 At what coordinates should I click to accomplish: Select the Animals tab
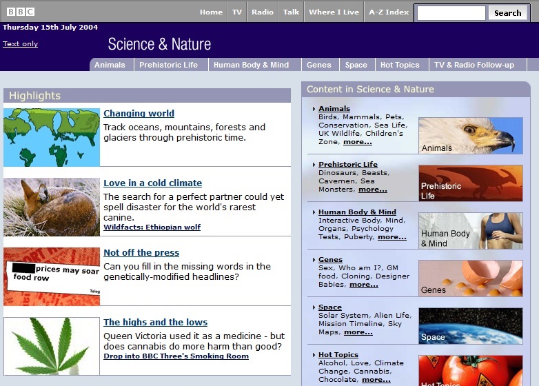coord(110,65)
